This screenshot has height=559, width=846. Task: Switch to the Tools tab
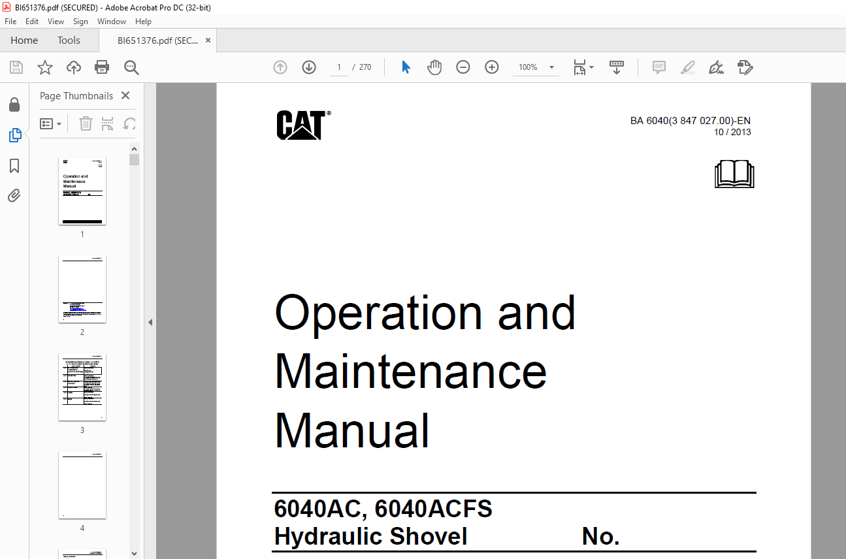click(69, 40)
